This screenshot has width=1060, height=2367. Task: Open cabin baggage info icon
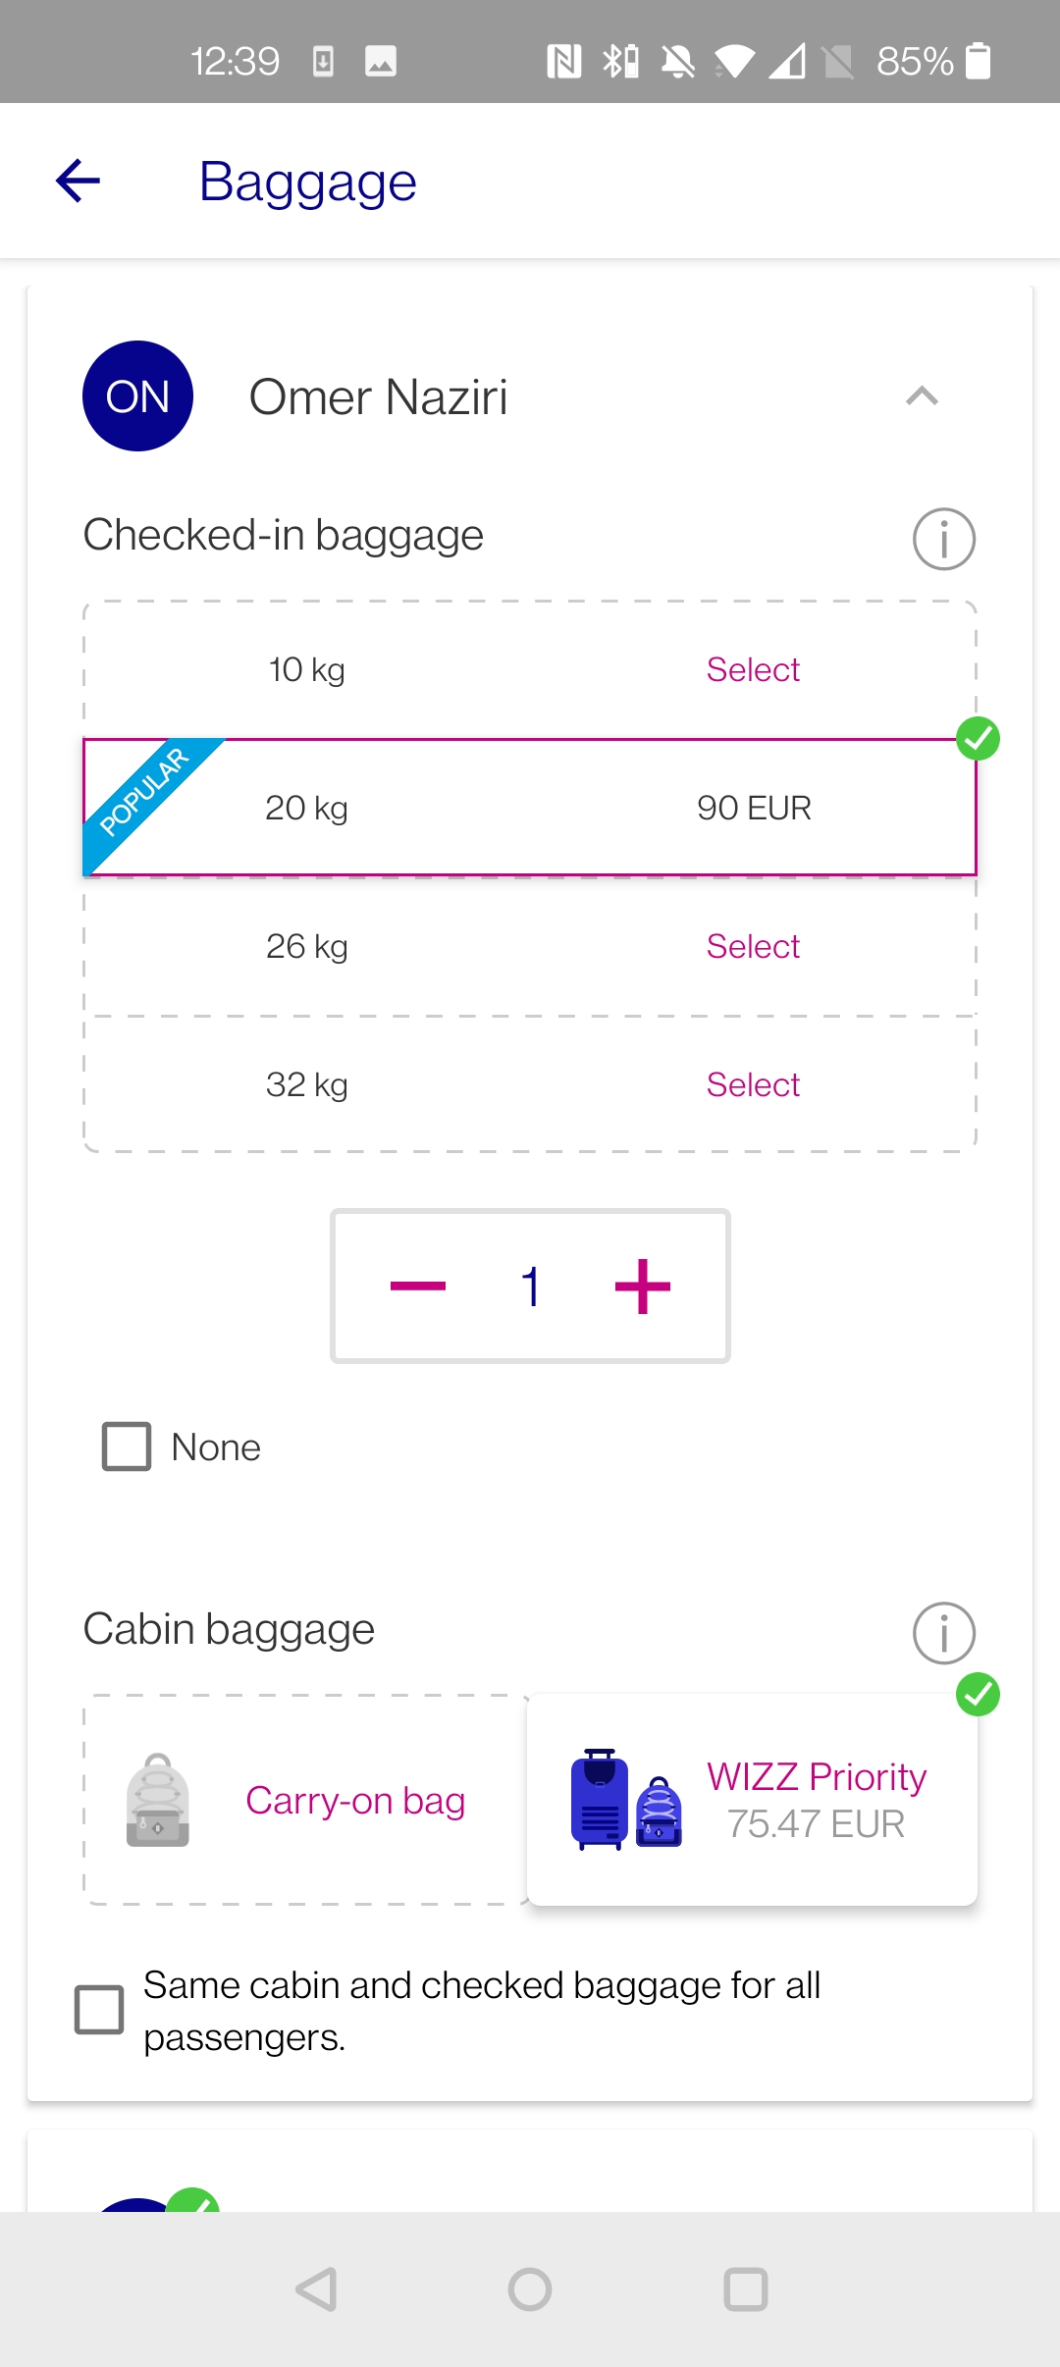click(943, 1633)
